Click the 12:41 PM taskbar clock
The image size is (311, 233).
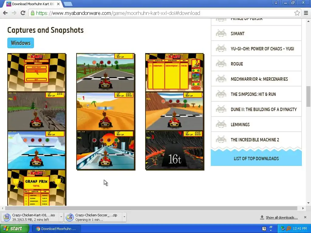[300, 229]
